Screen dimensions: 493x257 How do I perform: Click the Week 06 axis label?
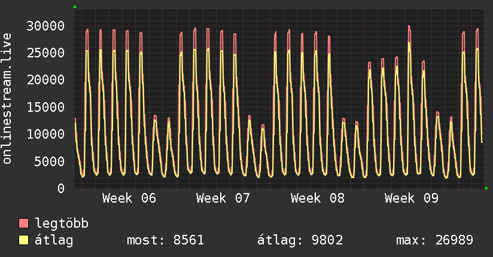129,198
